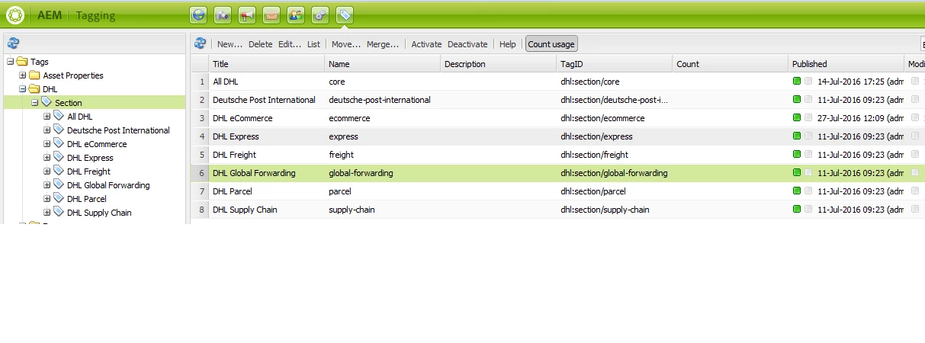Open the Tools gears icon
This screenshot has width=925, height=343.
click(320, 14)
